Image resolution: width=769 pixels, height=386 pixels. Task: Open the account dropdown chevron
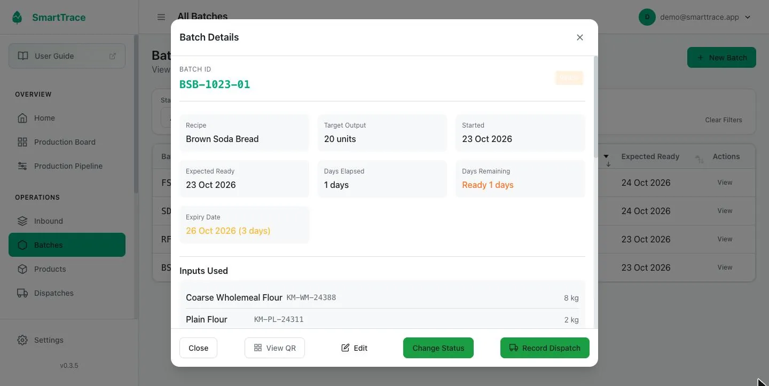(x=748, y=17)
